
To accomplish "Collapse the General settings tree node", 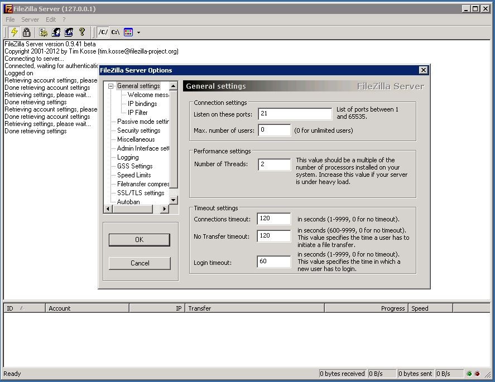I will pyautogui.click(x=111, y=86).
